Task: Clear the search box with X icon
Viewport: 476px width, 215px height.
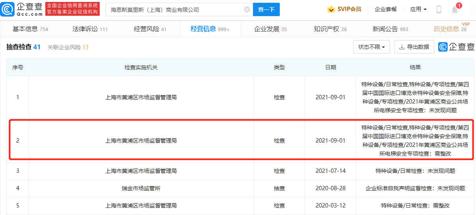Action: pos(247,9)
